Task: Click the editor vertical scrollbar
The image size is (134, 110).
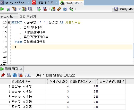Action: 133,51
